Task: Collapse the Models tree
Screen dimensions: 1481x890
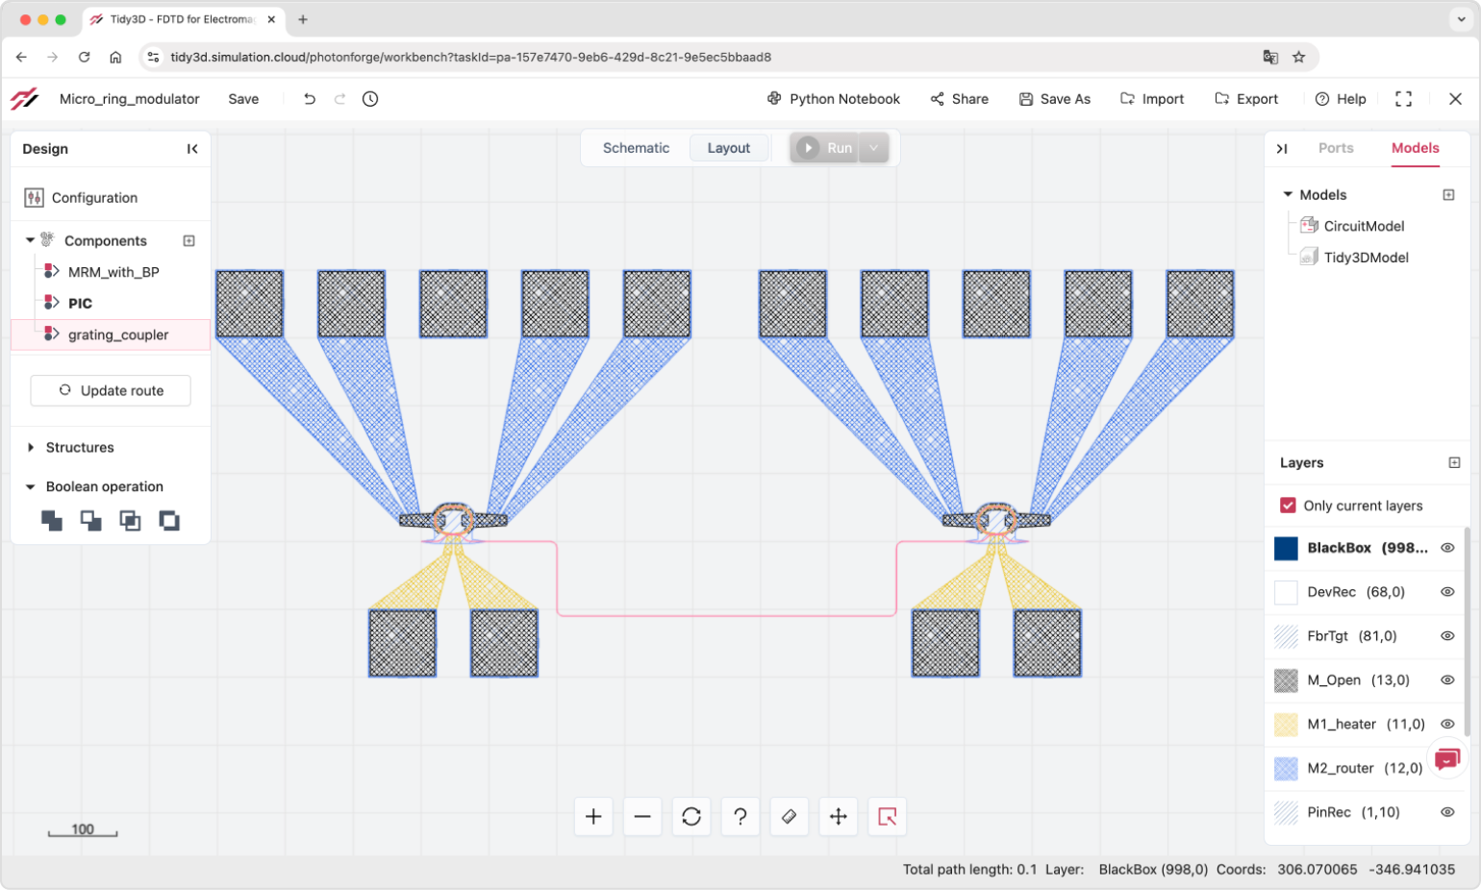Action: [x=1288, y=195]
